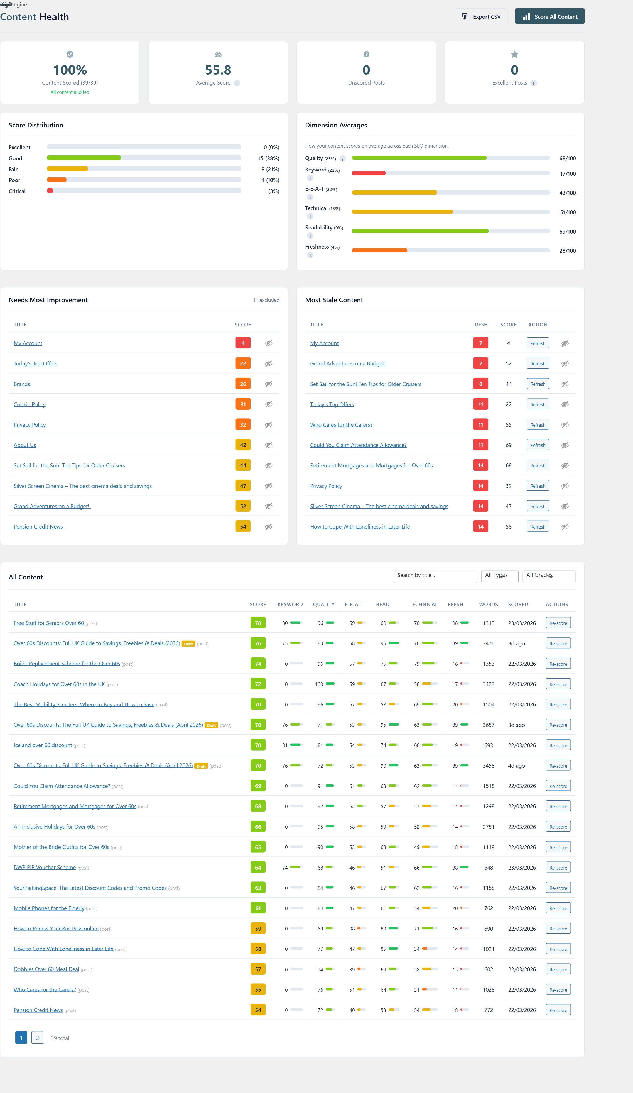Screen dimensions: 633x1093
Task: Click the checkmark icon on Content Scored card
Action: (70, 54)
